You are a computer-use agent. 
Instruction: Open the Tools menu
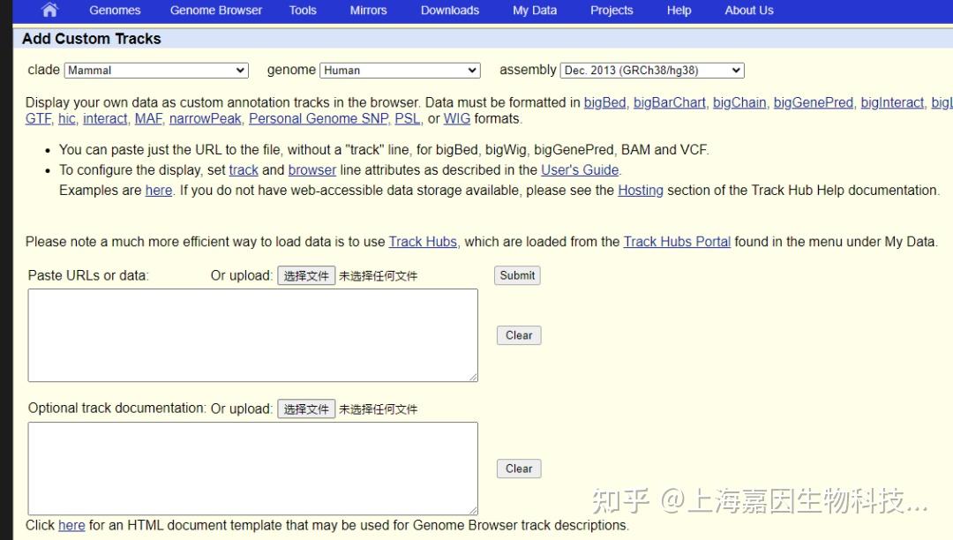tap(303, 10)
